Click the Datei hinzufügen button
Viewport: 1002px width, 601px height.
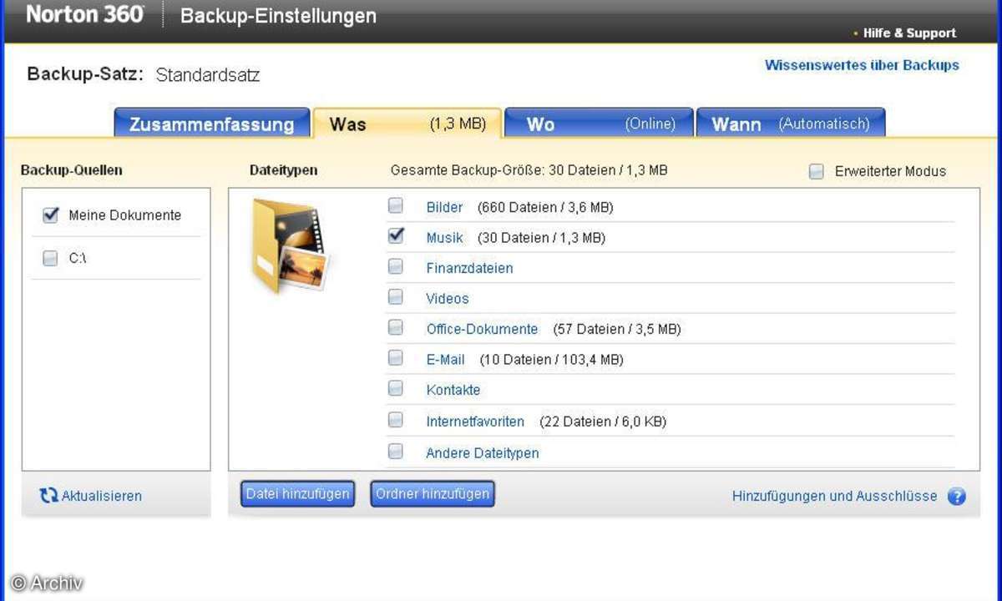297,494
